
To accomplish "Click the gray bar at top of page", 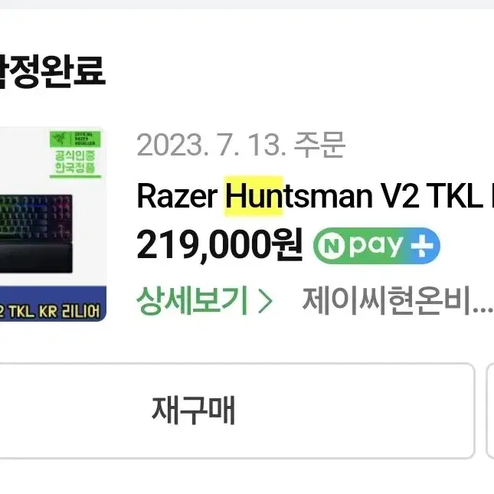I will [247, 5].
